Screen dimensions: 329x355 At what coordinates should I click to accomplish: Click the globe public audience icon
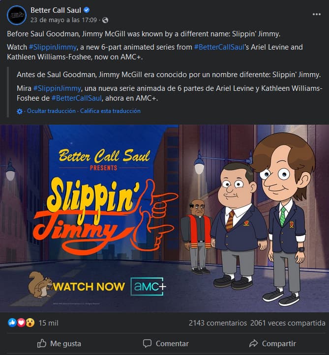point(105,20)
